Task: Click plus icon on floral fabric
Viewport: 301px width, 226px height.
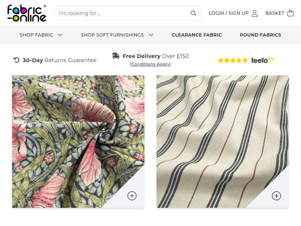Action: (132, 195)
